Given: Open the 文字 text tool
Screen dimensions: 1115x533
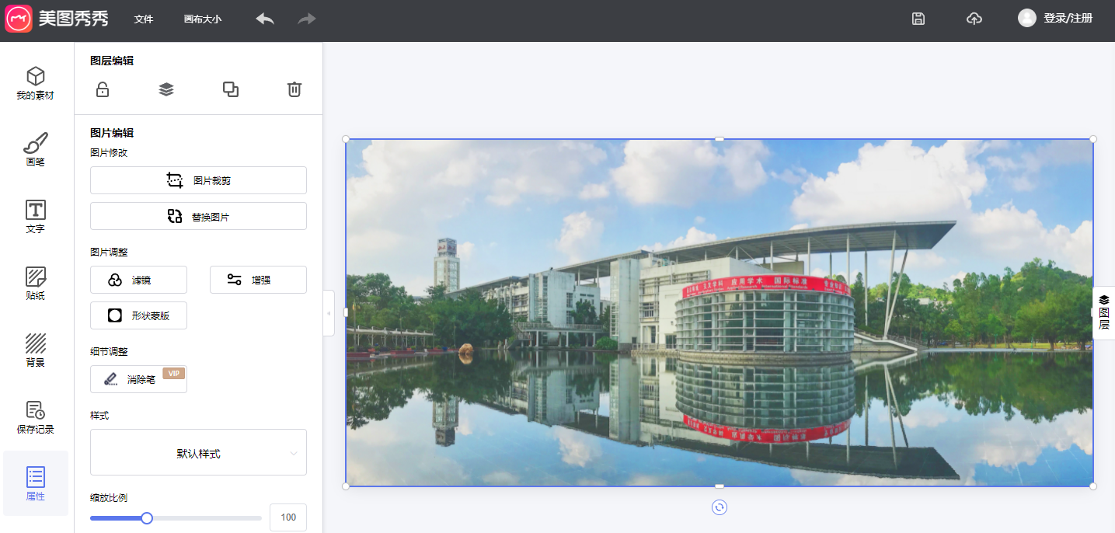Looking at the screenshot, I should pyautogui.click(x=36, y=217).
